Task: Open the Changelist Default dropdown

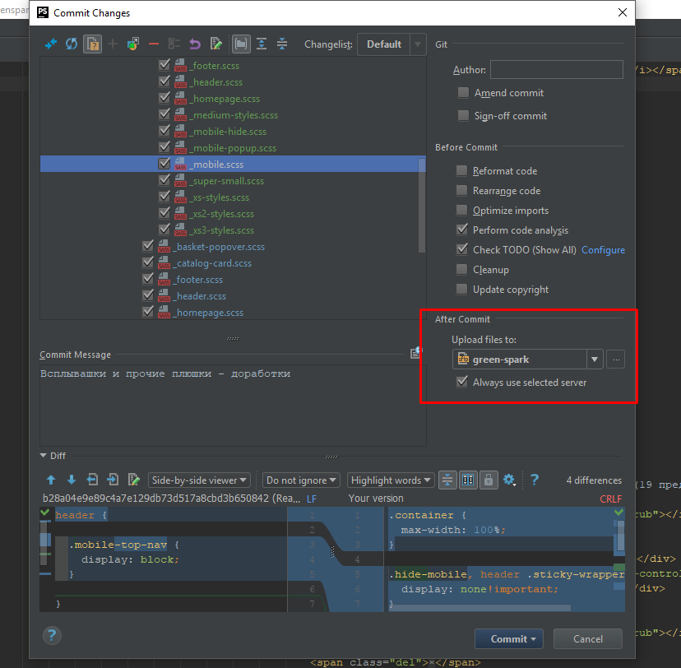Action: pos(391,44)
